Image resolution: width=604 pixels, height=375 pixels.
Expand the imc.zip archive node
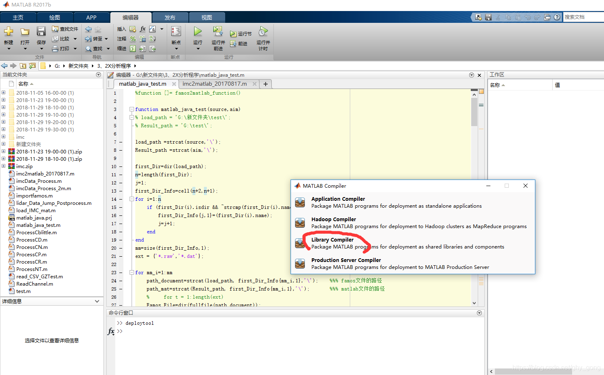point(3,166)
